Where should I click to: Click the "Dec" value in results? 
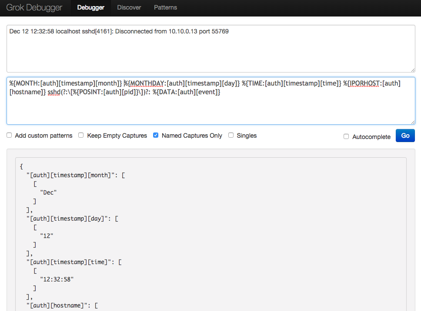(48, 192)
